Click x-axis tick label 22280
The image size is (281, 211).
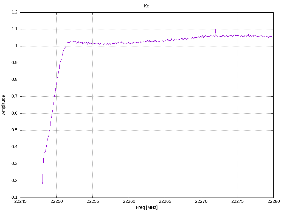[x=274, y=201]
